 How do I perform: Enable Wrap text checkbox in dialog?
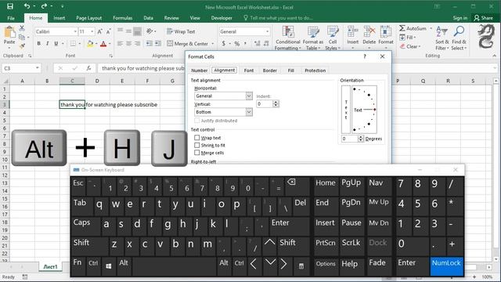(x=196, y=138)
